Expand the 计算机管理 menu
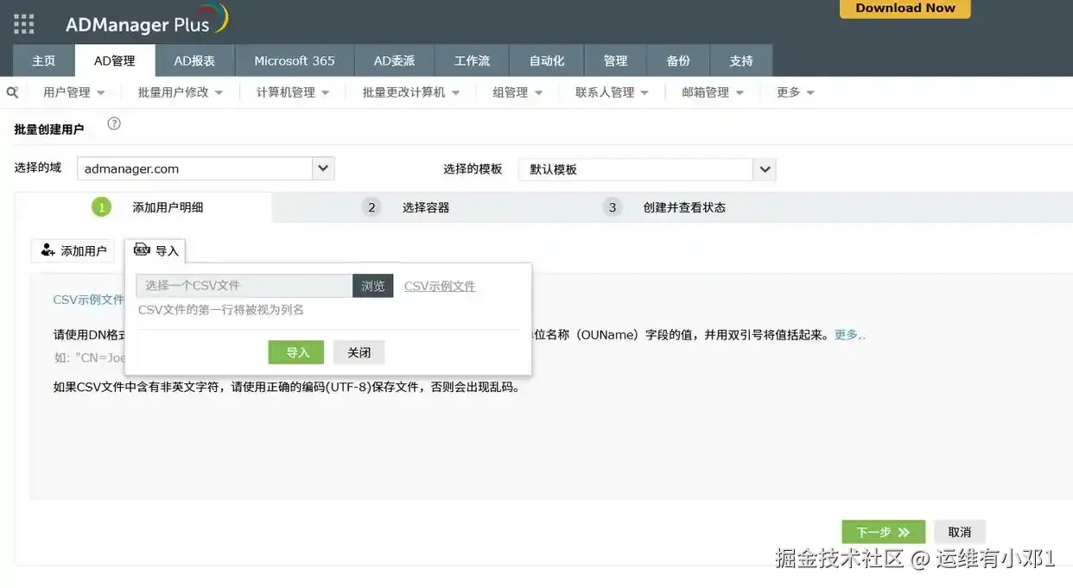The image size is (1073, 588). [293, 92]
